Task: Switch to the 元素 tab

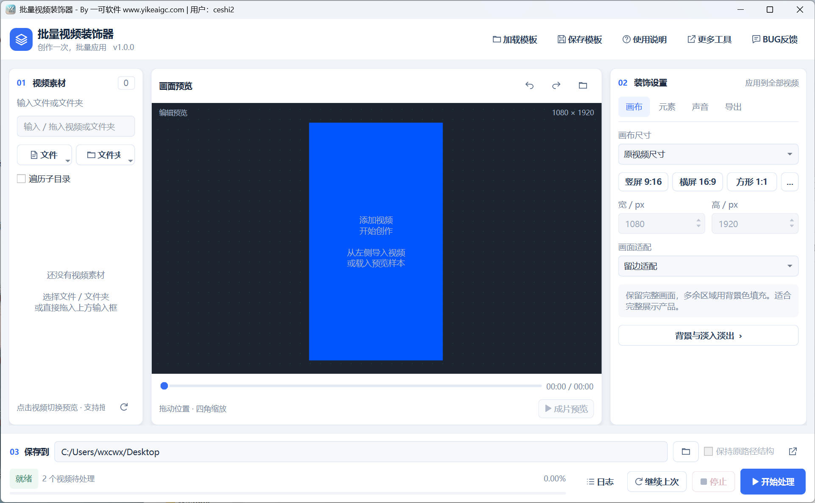Action: [667, 107]
